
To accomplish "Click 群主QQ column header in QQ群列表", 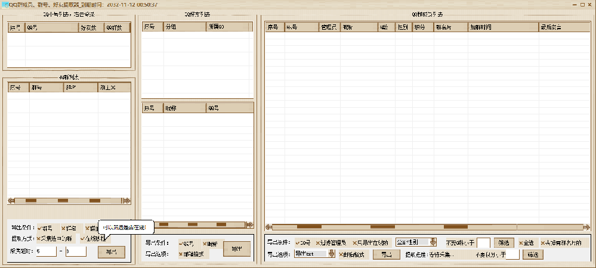I will [x=114, y=88].
